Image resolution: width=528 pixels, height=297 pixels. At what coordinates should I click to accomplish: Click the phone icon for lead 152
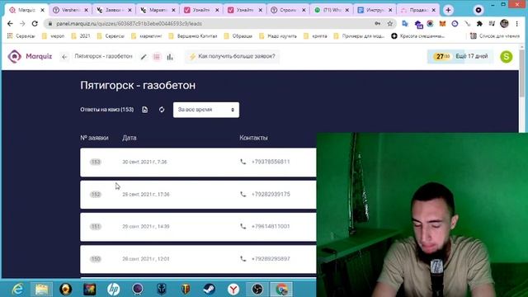coord(243,195)
